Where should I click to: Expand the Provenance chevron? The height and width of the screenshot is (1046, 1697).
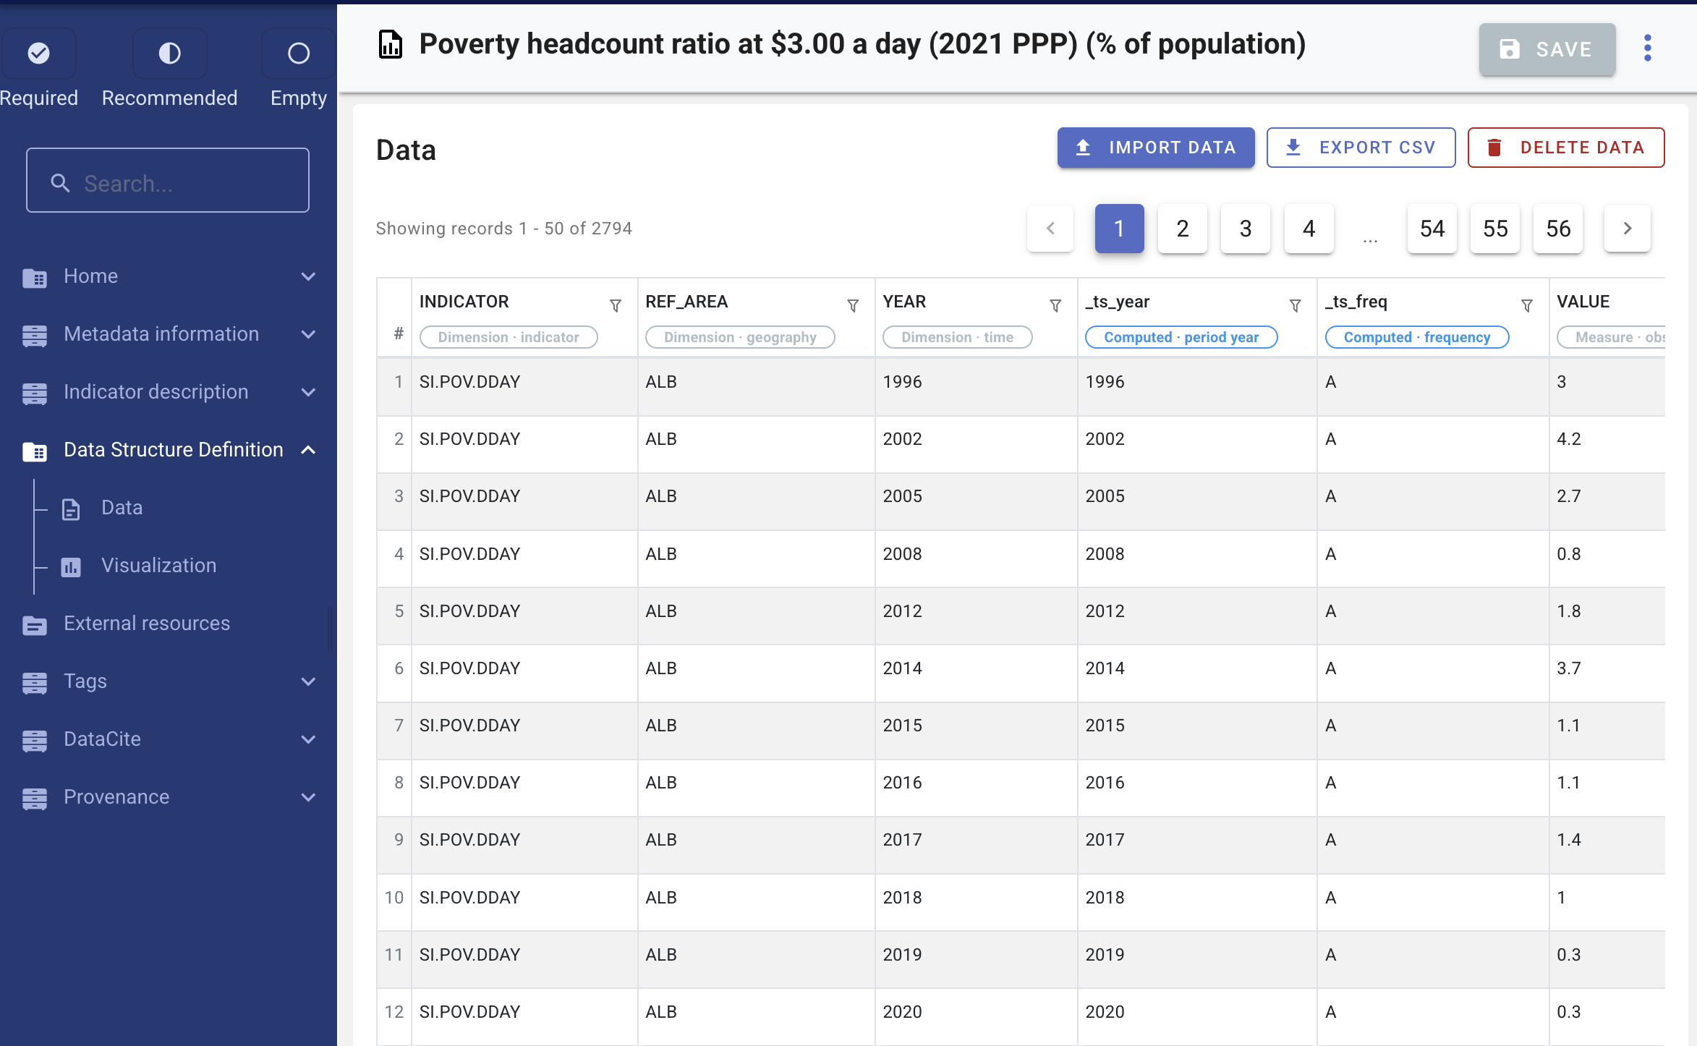[308, 797]
